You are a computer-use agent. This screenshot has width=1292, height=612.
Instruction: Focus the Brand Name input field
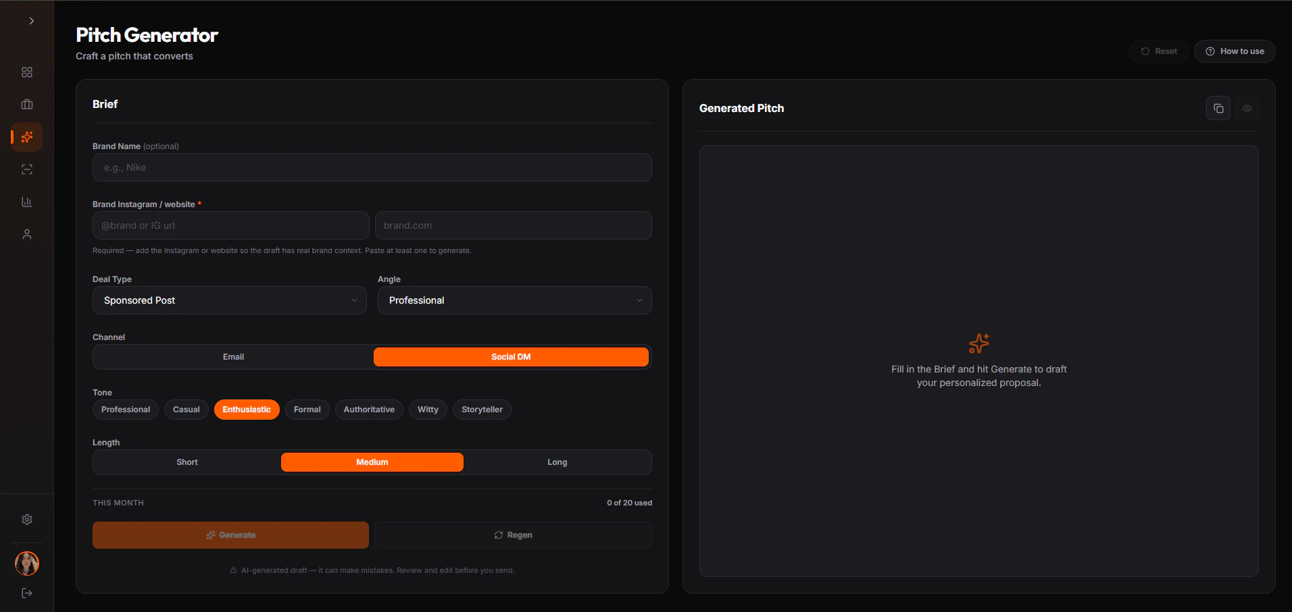(372, 167)
